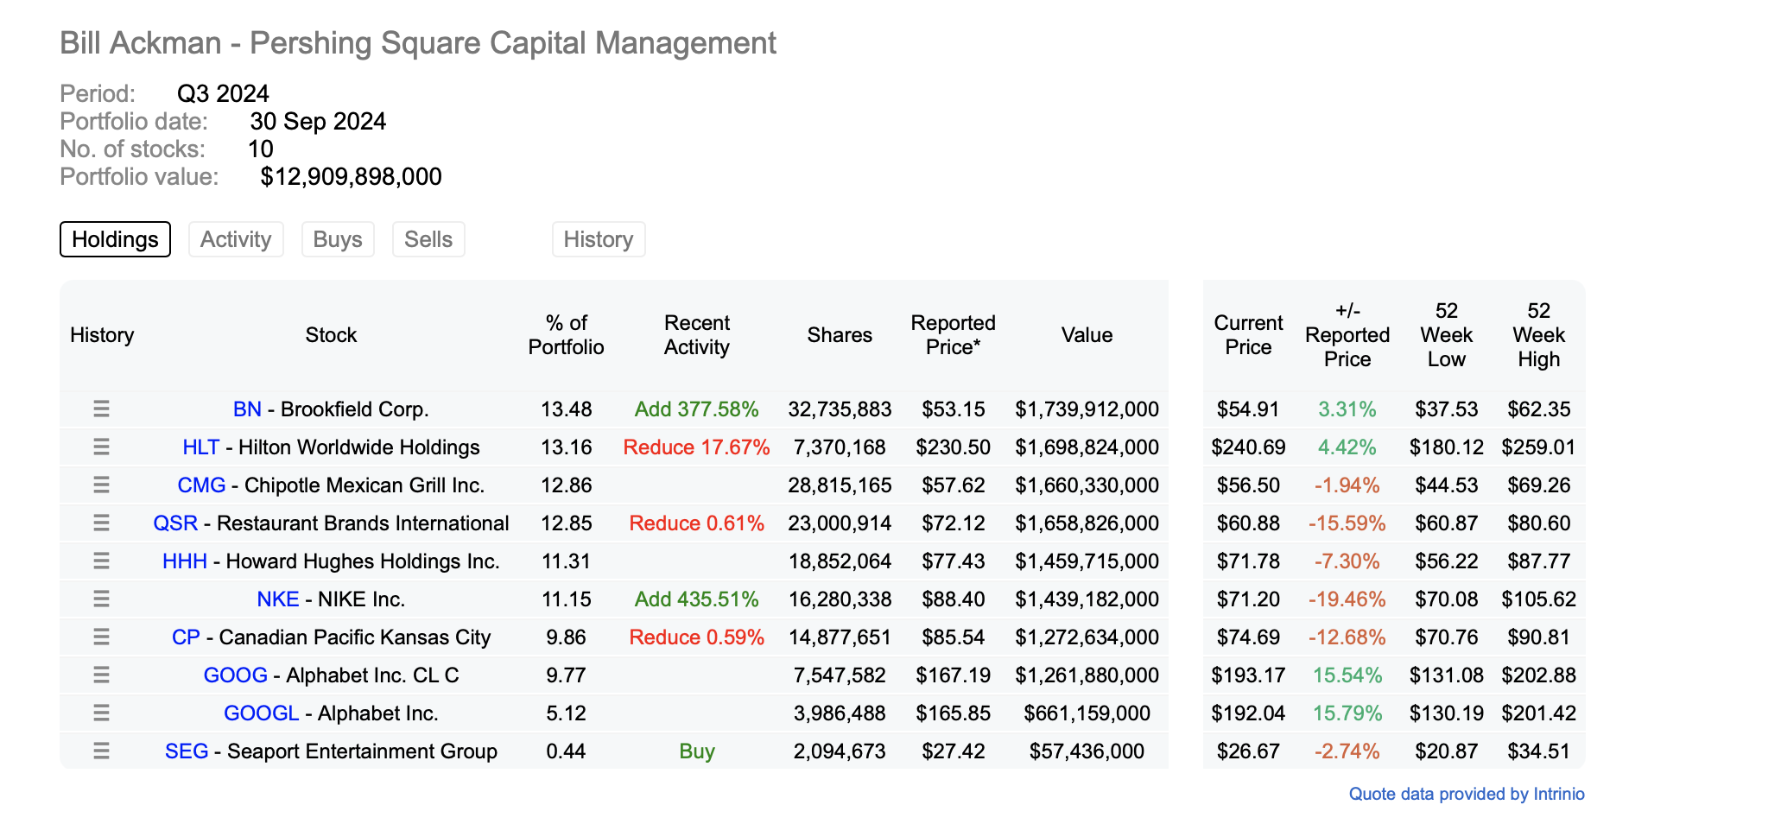Click the Value column header
The width and height of the screenshot is (1781, 824).
pos(1087,335)
